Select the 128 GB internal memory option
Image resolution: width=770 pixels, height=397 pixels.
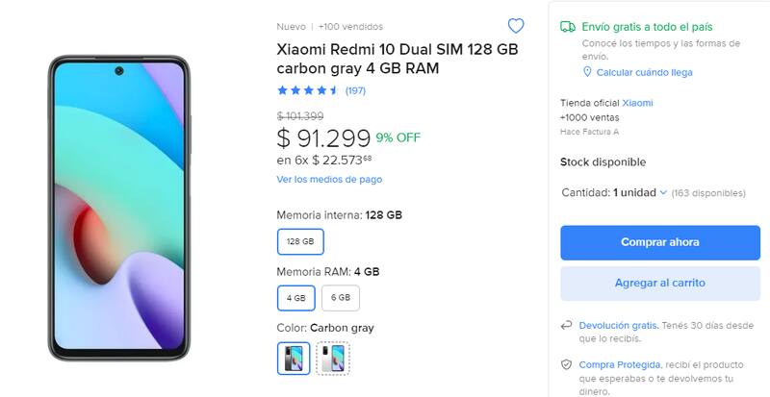click(300, 241)
